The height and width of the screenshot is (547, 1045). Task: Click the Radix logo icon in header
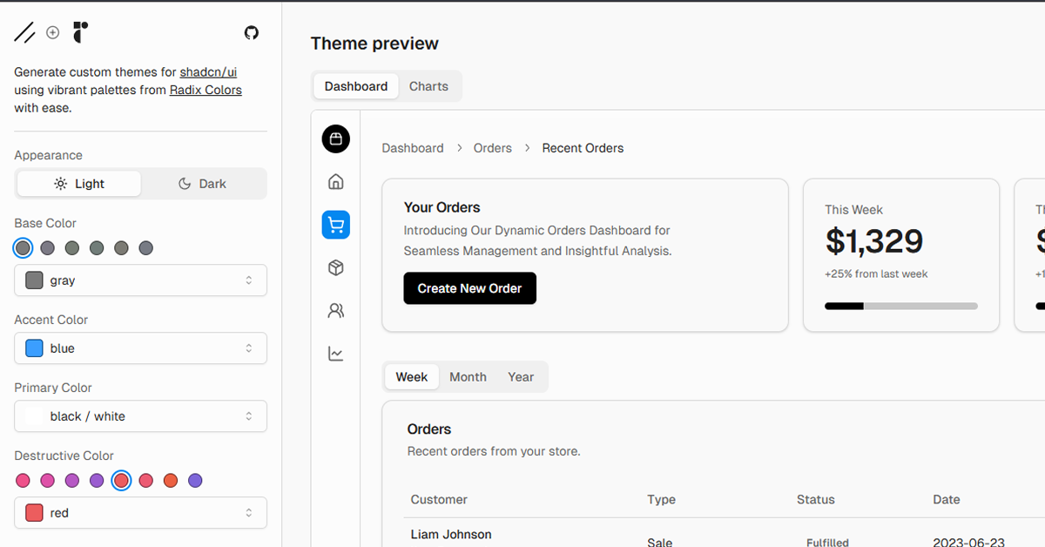pos(80,32)
